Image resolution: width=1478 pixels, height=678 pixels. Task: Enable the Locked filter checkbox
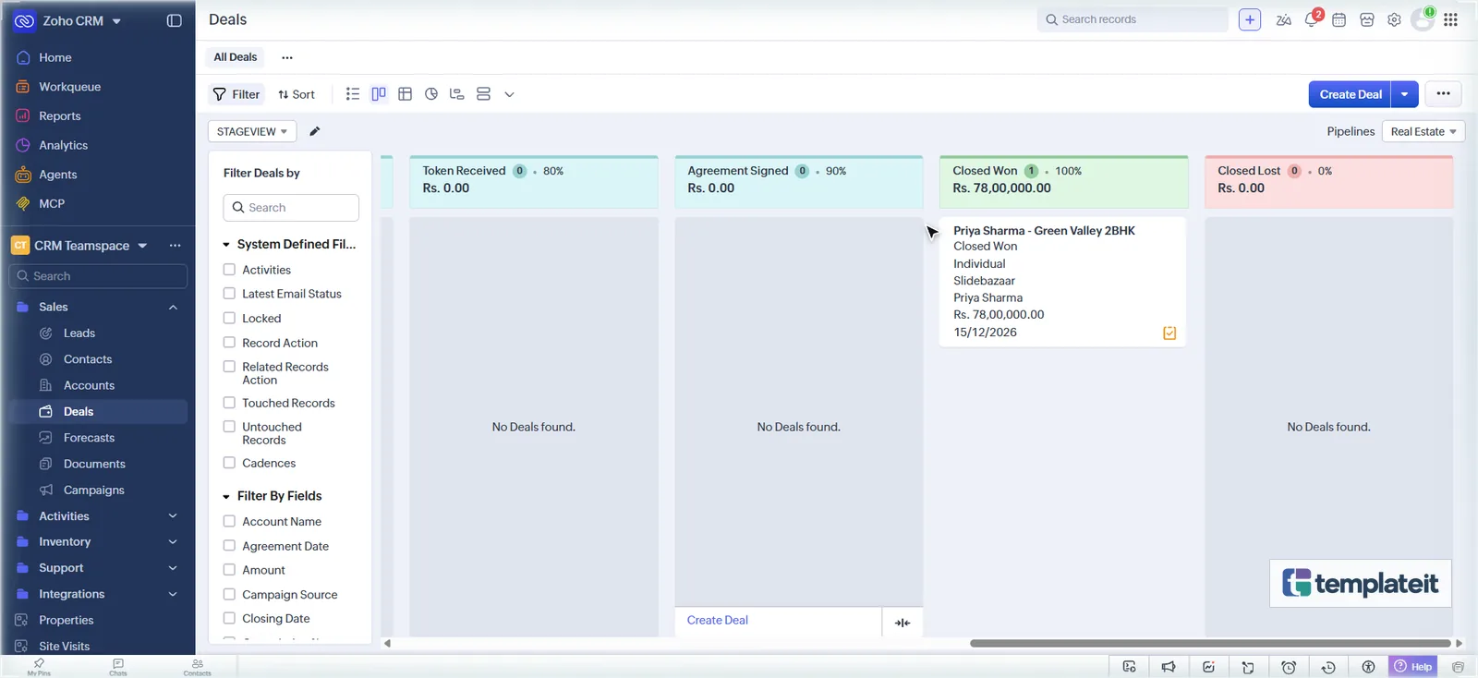[x=229, y=318]
